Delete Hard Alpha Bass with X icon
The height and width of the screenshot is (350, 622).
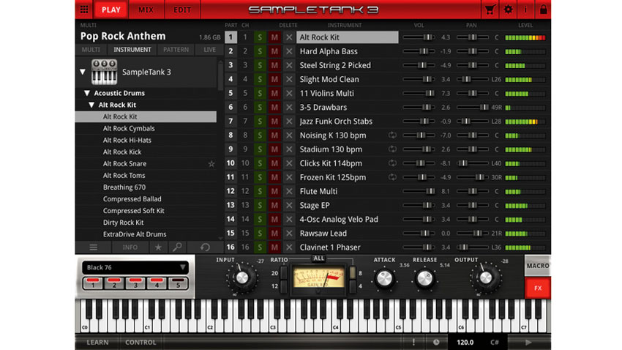(x=289, y=51)
